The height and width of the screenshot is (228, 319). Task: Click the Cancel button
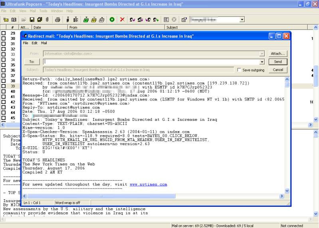point(278,70)
